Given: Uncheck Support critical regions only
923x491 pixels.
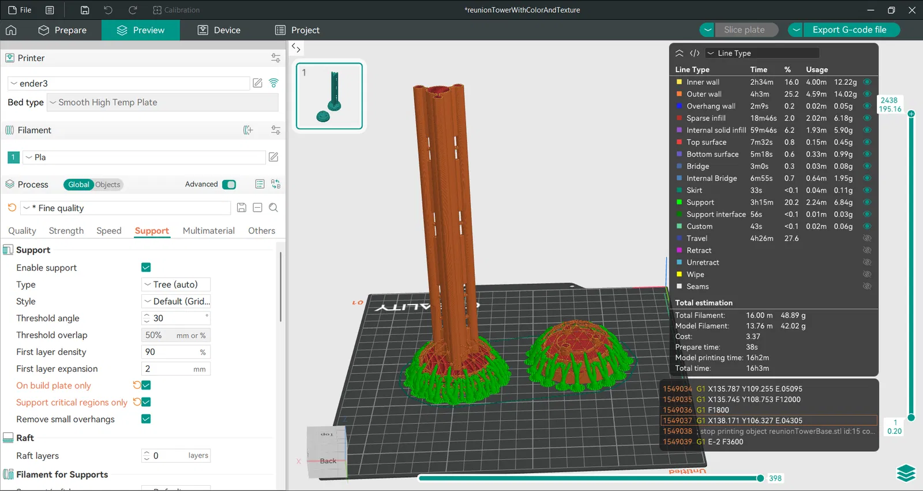Looking at the screenshot, I should pyautogui.click(x=146, y=402).
